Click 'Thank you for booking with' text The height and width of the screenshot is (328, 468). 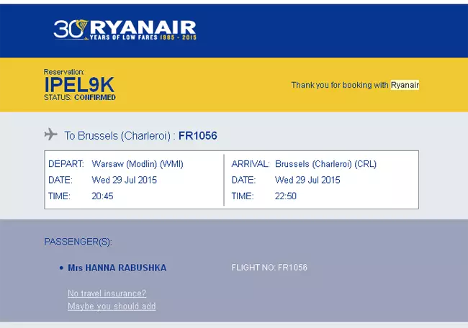340,85
